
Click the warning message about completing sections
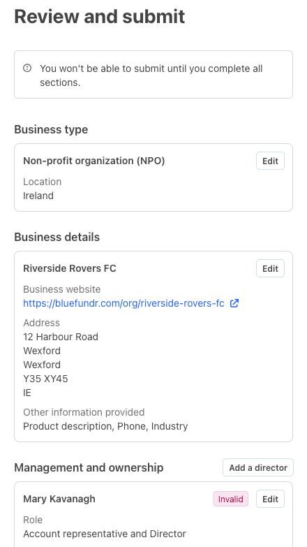[x=151, y=75]
